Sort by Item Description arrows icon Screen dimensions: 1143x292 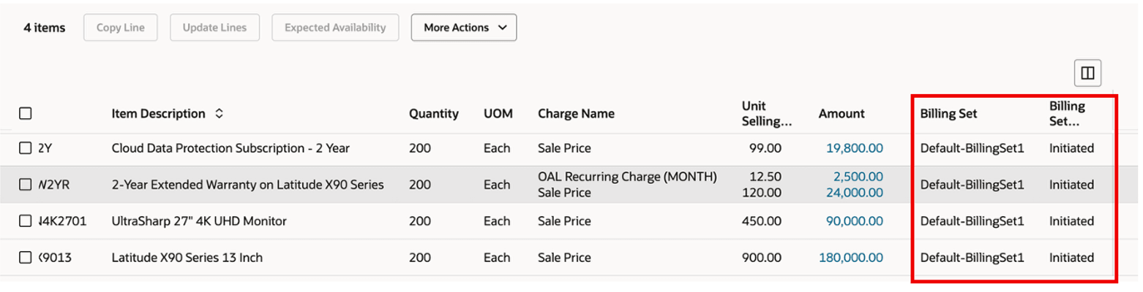tap(219, 114)
